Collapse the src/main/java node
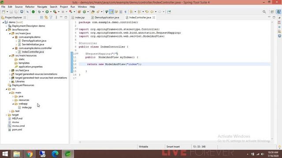282x158 pixels. 10,33
